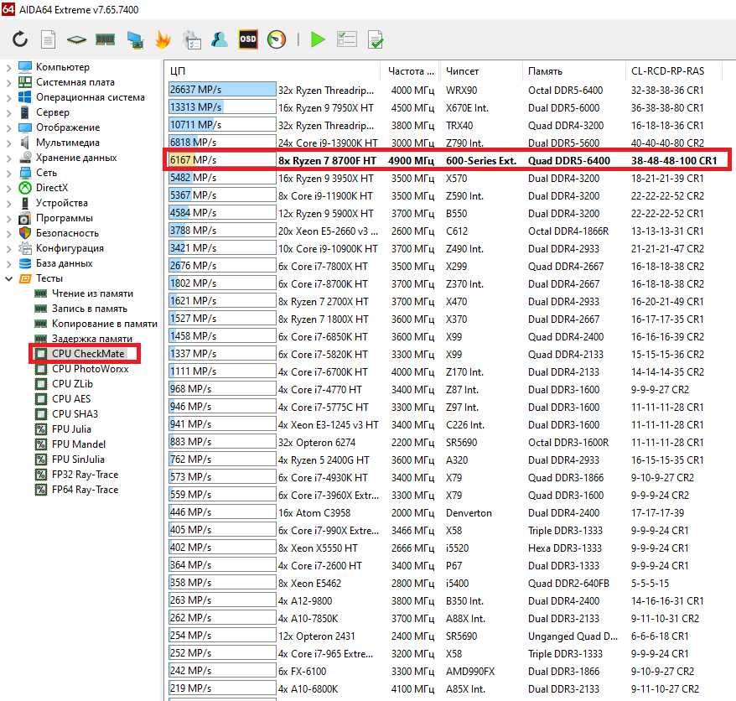The width and height of the screenshot is (736, 701).
Task: Launch the flame stability test icon
Action: pyautogui.click(x=163, y=40)
